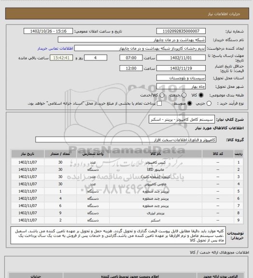Click the date 1402/11/07 in the اسکنر row
Viewport: 253px width, 278px height.
(x=28, y=220)
